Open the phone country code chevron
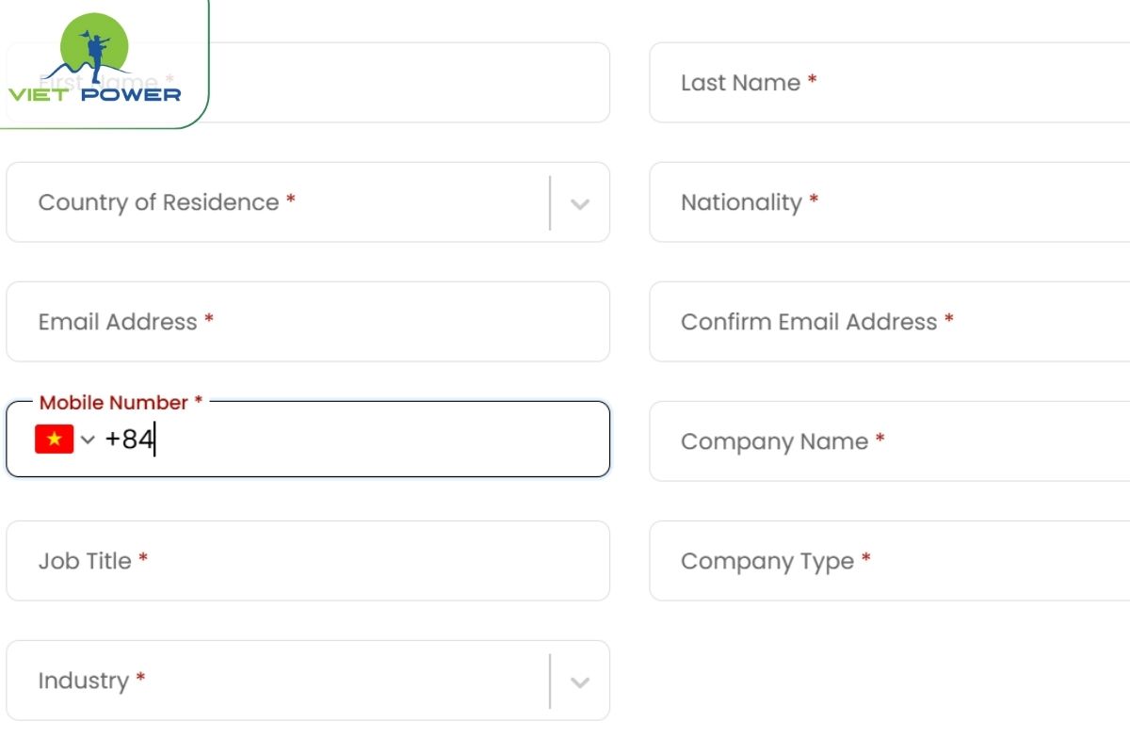The height and width of the screenshot is (753, 1130). point(89,440)
